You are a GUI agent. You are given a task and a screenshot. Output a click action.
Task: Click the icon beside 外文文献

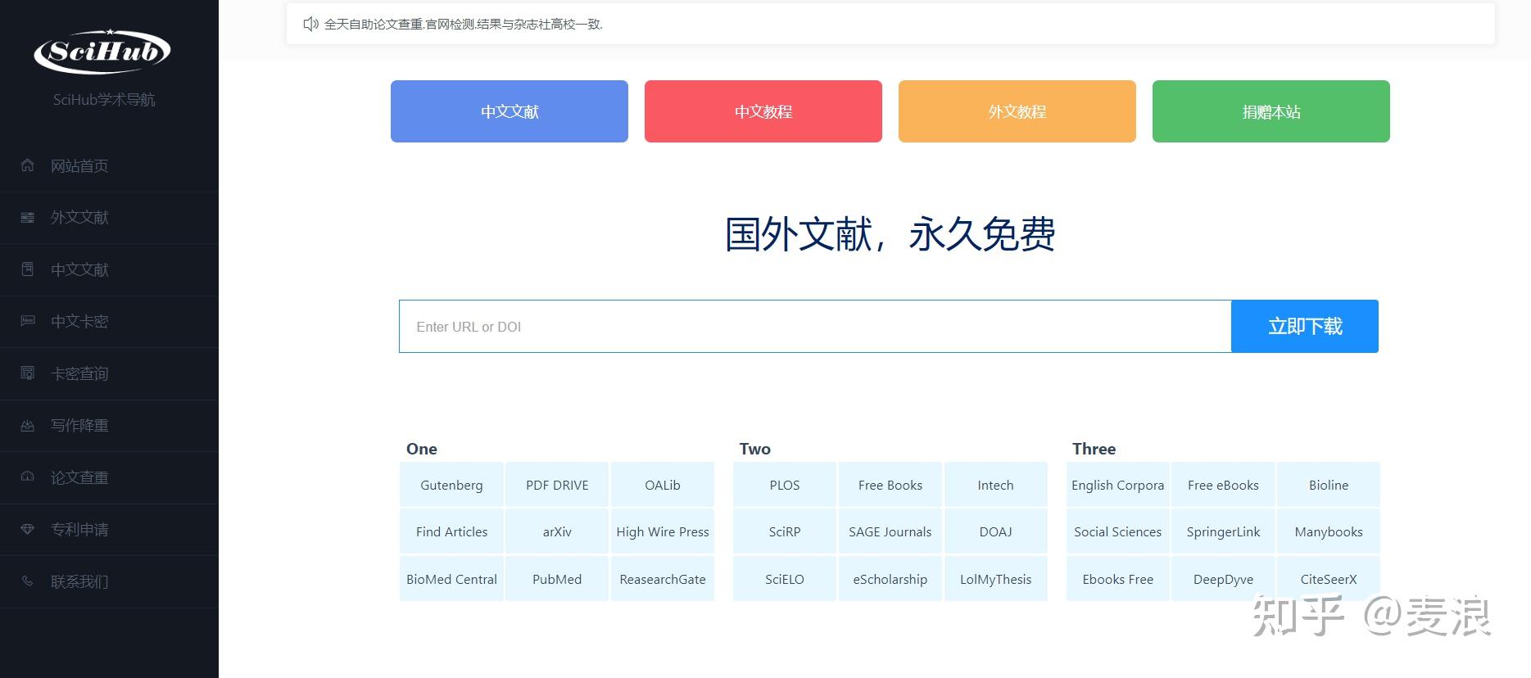tap(27, 217)
